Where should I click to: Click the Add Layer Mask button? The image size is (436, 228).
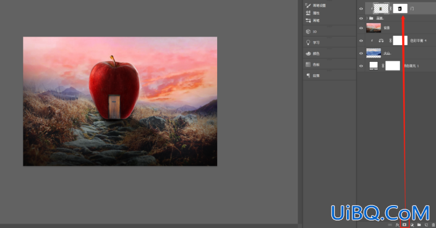tap(404, 225)
